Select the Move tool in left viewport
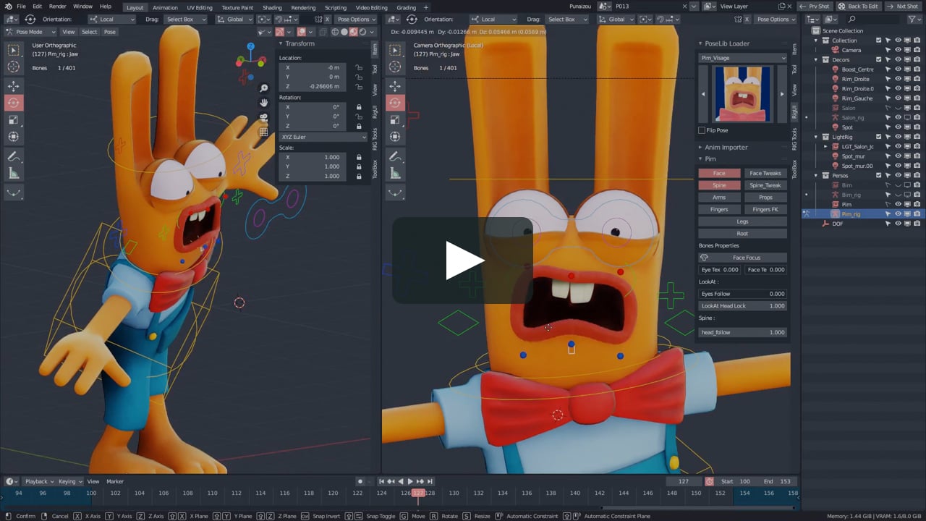Screen dimensions: 926x521 [14, 86]
